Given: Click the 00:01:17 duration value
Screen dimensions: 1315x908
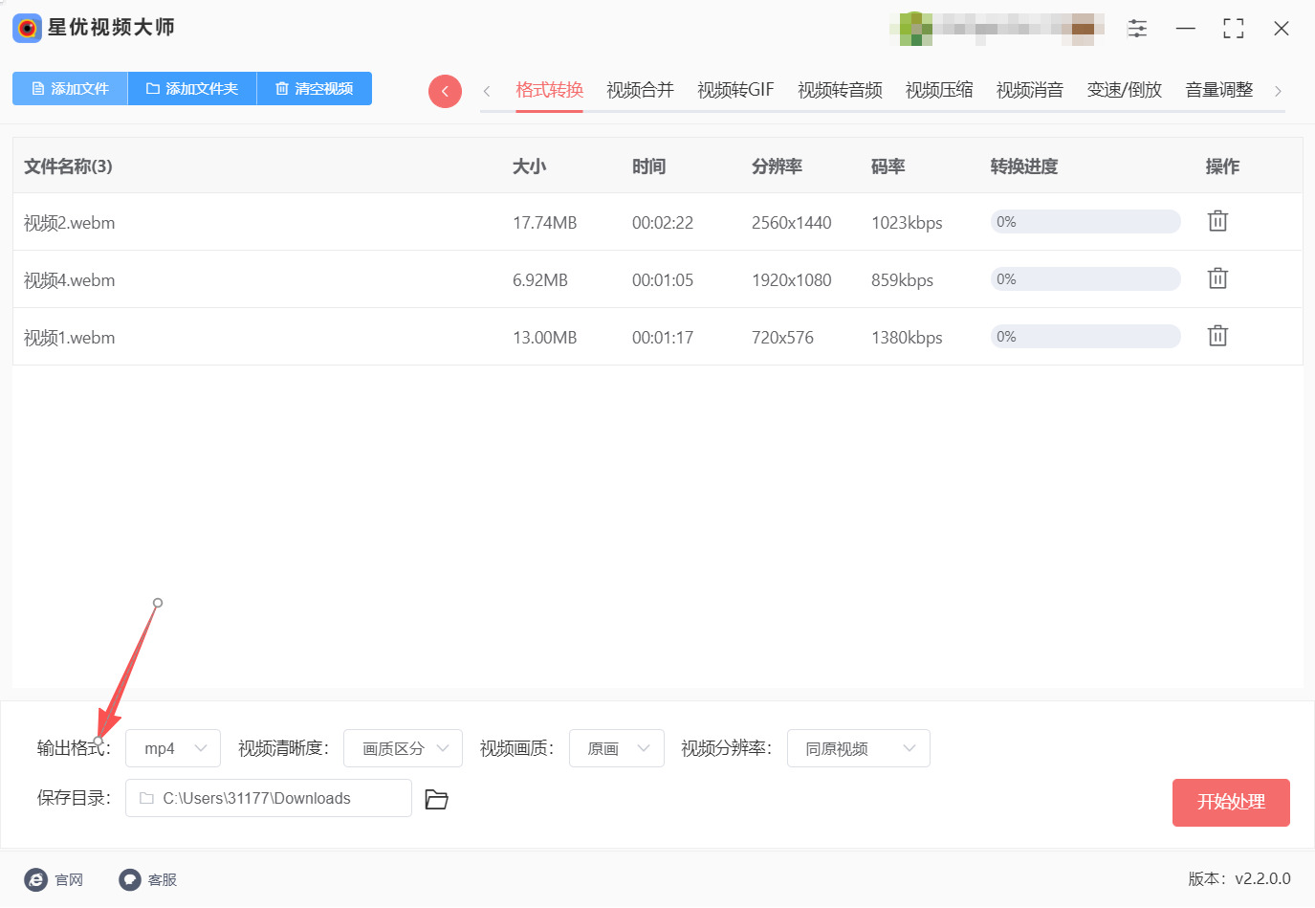Looking at the screenshot, I should [663, 338].
